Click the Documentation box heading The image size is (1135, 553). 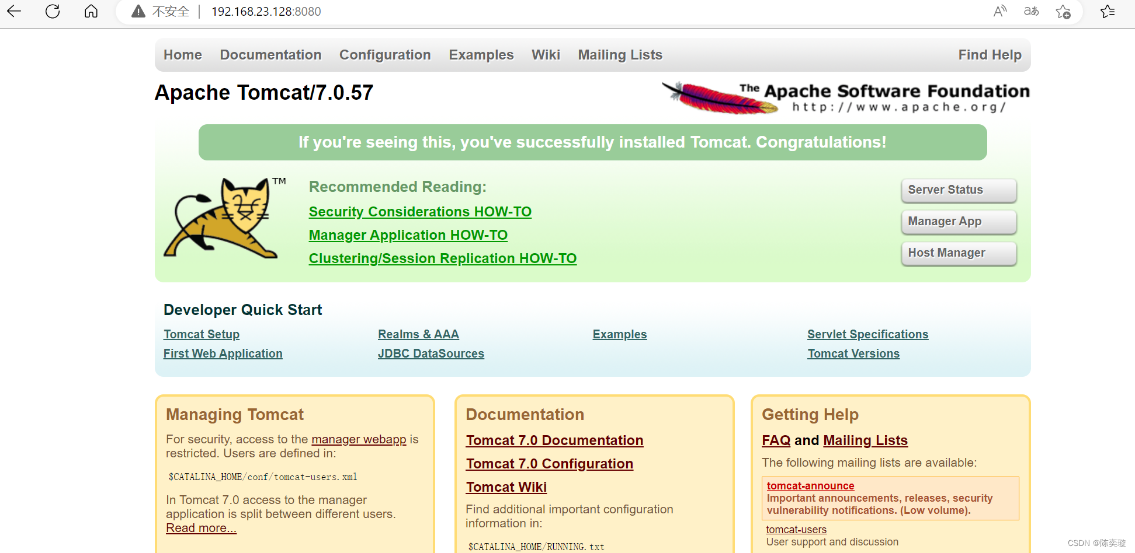point(525,415)
